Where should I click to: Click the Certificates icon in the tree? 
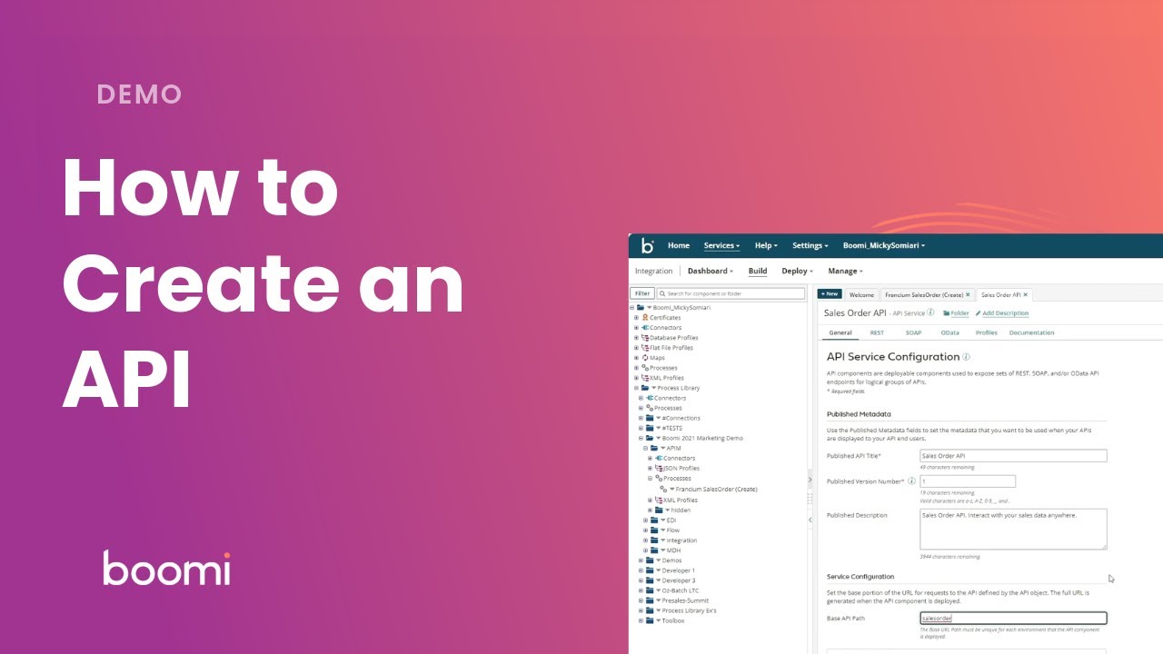point(645,318)
